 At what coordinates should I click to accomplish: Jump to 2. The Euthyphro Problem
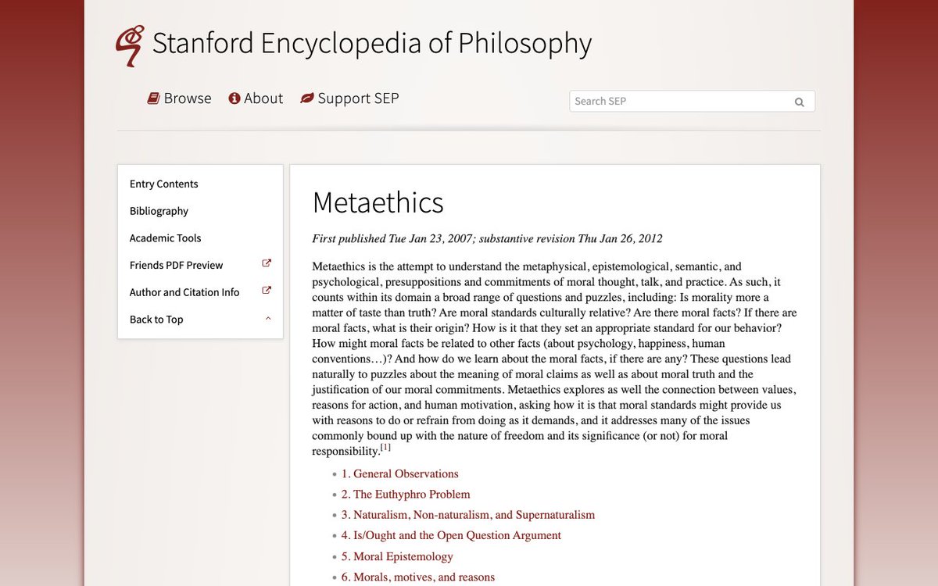coord(406,495)
